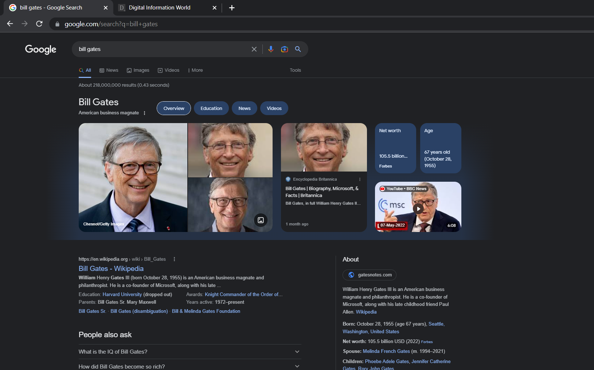The height and width of the screenshot is (370, 594).
Task: Switch to Videos search tab
Action: [x=168, y=70]
